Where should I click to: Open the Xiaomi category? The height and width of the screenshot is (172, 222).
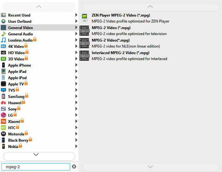(39, 121)
